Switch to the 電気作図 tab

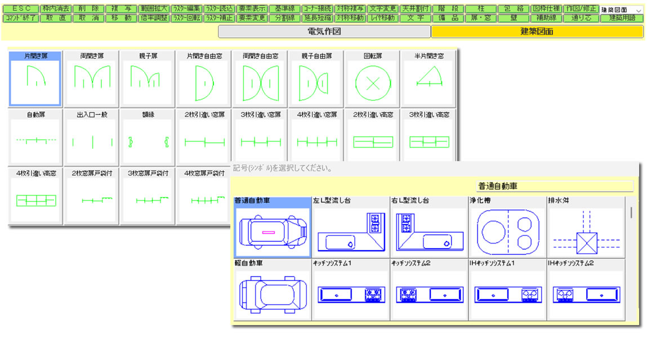pyautogui.click(x=324, y=32)
